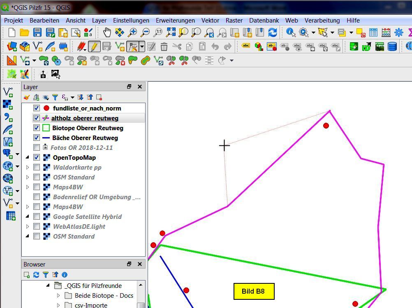This screenshot has height=308, width=412.
Task: Select the Biotope Oberer Reutweg layer name
Action: [x=88, y=128]
